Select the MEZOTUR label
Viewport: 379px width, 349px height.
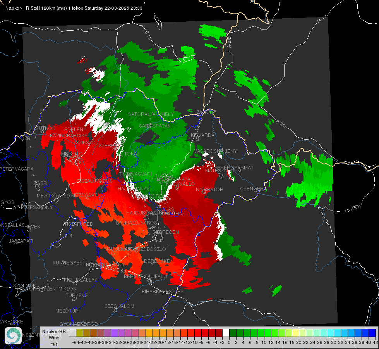(x=67, y=311)
